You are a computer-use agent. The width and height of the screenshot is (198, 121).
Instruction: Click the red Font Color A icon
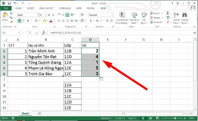[x=51, y=21]
